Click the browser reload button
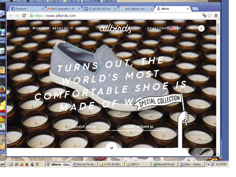 tap(24, 15)
